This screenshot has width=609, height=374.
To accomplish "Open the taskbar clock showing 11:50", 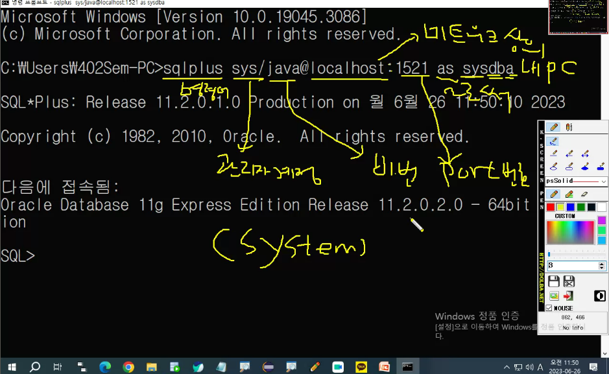I will 564,367.
